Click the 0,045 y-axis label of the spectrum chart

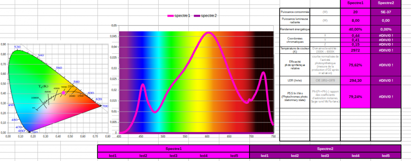pyautogui.click(x=114, y=37)
